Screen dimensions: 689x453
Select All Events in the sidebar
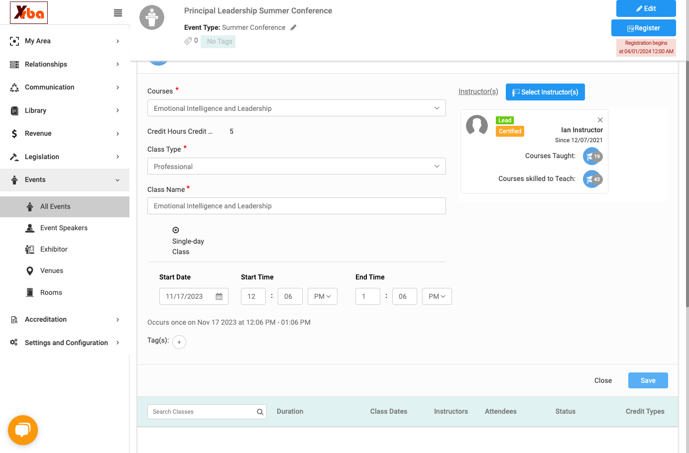coord(65,206)
